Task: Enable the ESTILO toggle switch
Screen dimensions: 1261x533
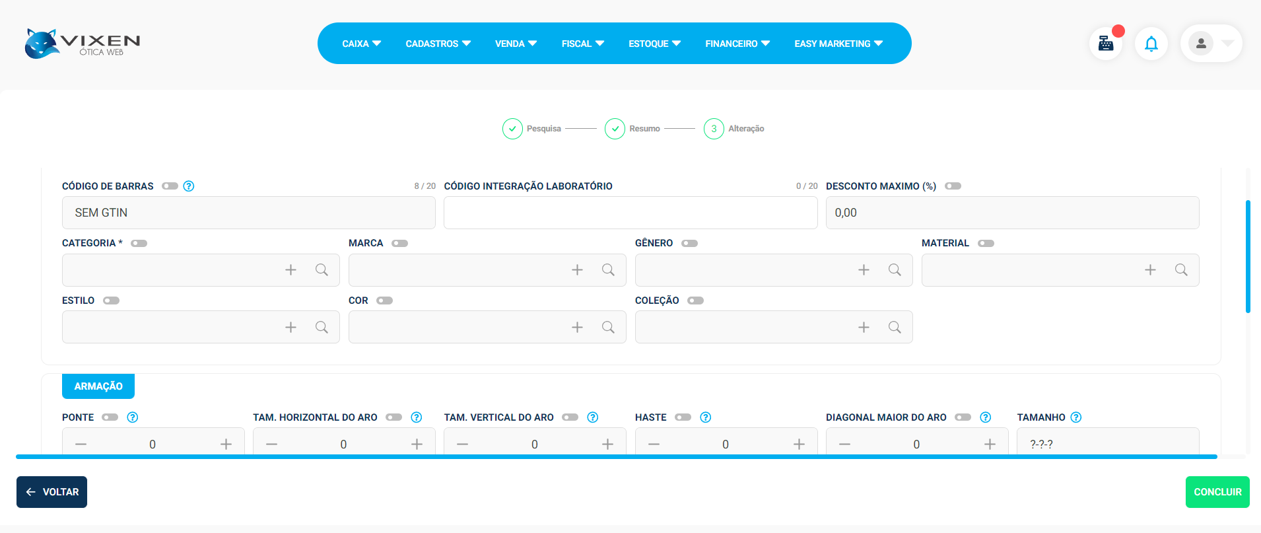Action: coord(111,301)
